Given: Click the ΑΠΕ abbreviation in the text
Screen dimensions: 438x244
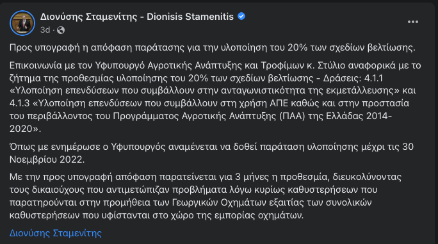Looking at the screenshot, I should point(279,103).
